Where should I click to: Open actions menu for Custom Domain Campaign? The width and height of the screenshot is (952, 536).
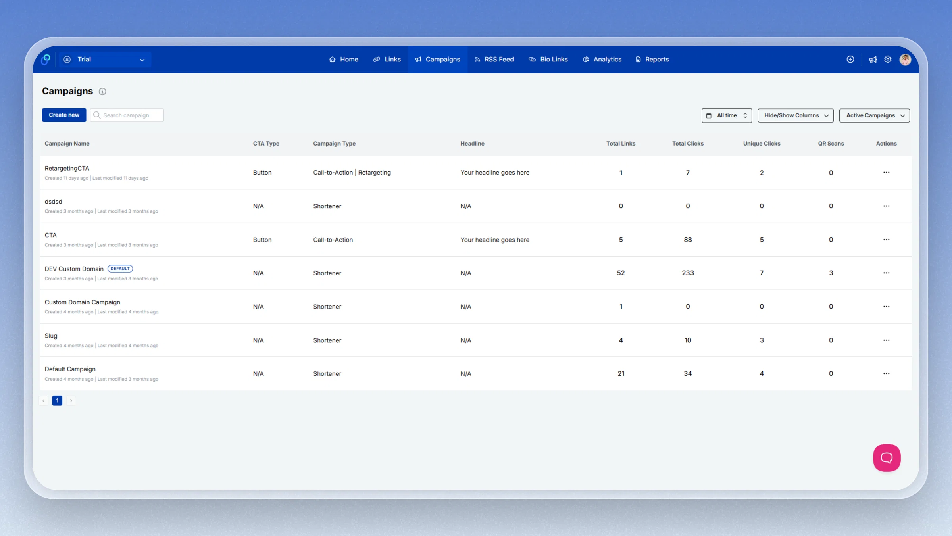(x=886, y=307)
